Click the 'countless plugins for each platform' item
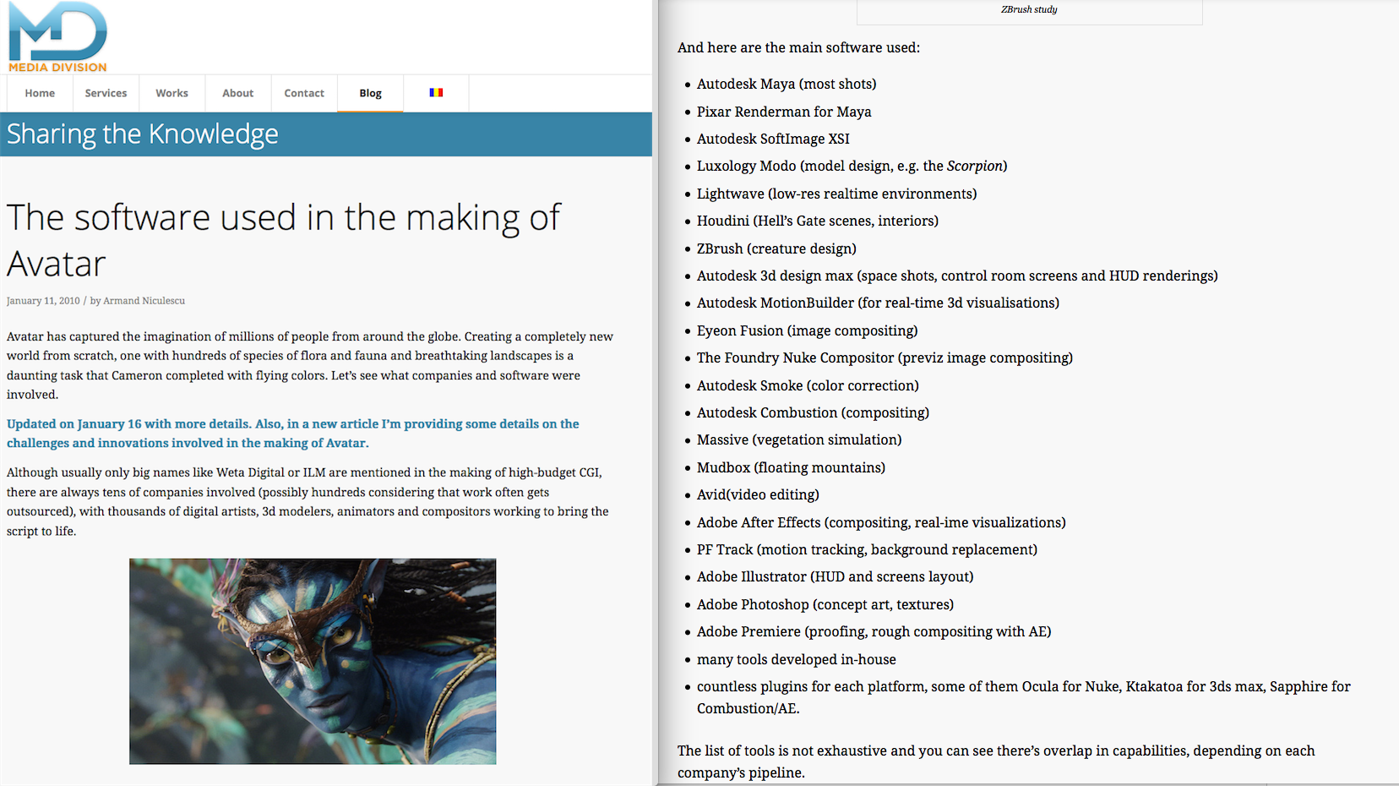The height and width of the screenshot is (786, 1399). point(1024,697)
